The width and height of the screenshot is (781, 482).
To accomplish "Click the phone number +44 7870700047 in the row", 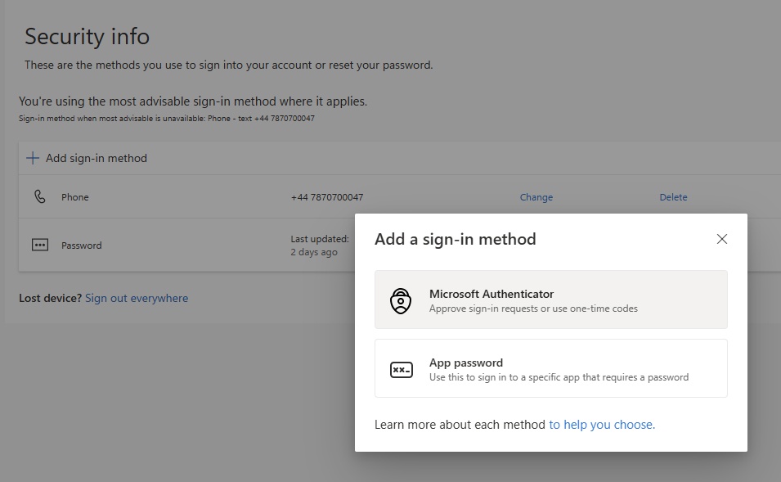I will (x=327, y=197).
